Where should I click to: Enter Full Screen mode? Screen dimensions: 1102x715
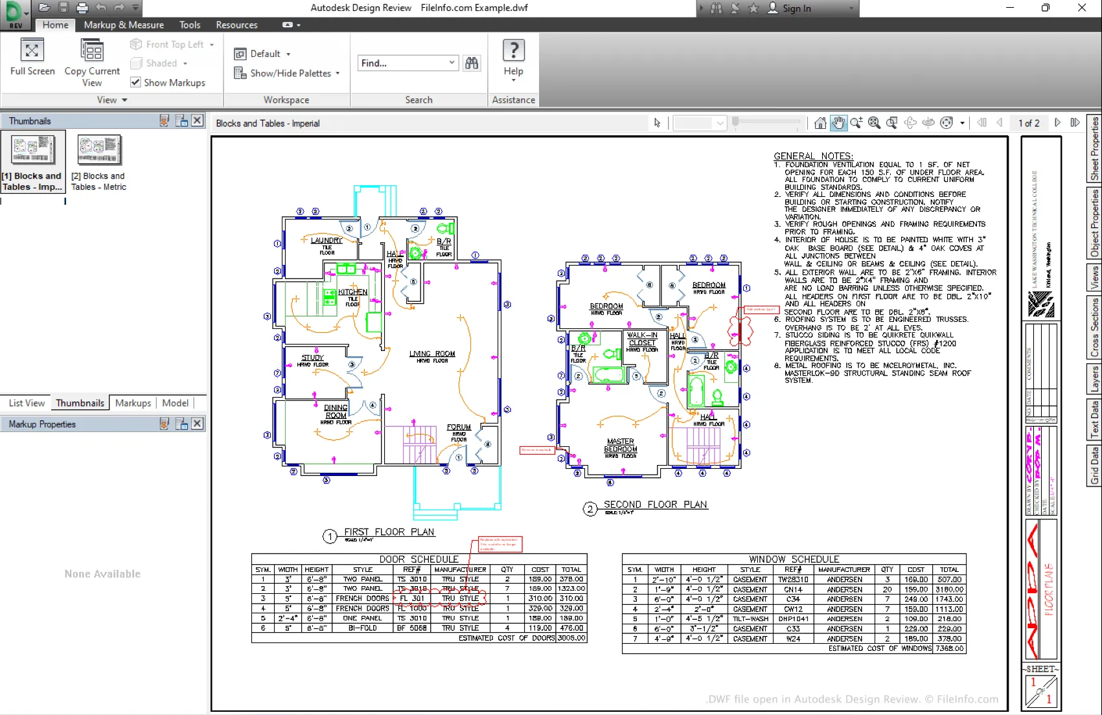tap(32, 58)
